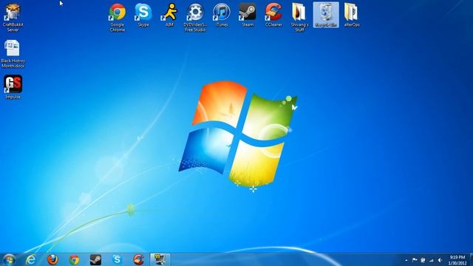
Task: Click the Show Desktop button
Action: tap(472, 260)
